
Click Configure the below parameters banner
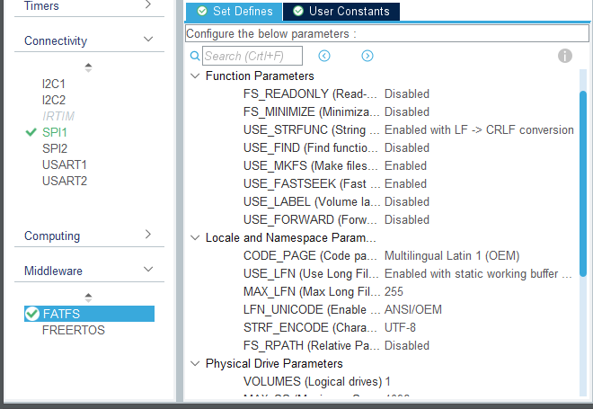tap(387, 33)
